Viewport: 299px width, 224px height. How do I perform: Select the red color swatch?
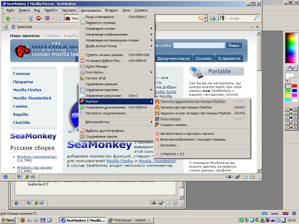[295, 86]
